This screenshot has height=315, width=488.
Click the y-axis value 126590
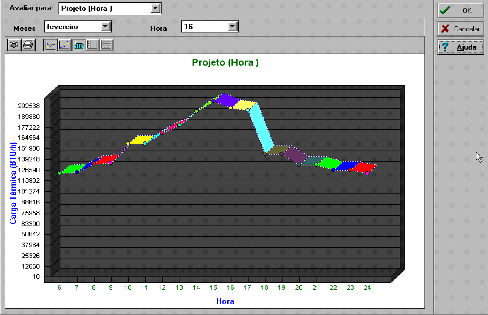[x=29, y=170]
